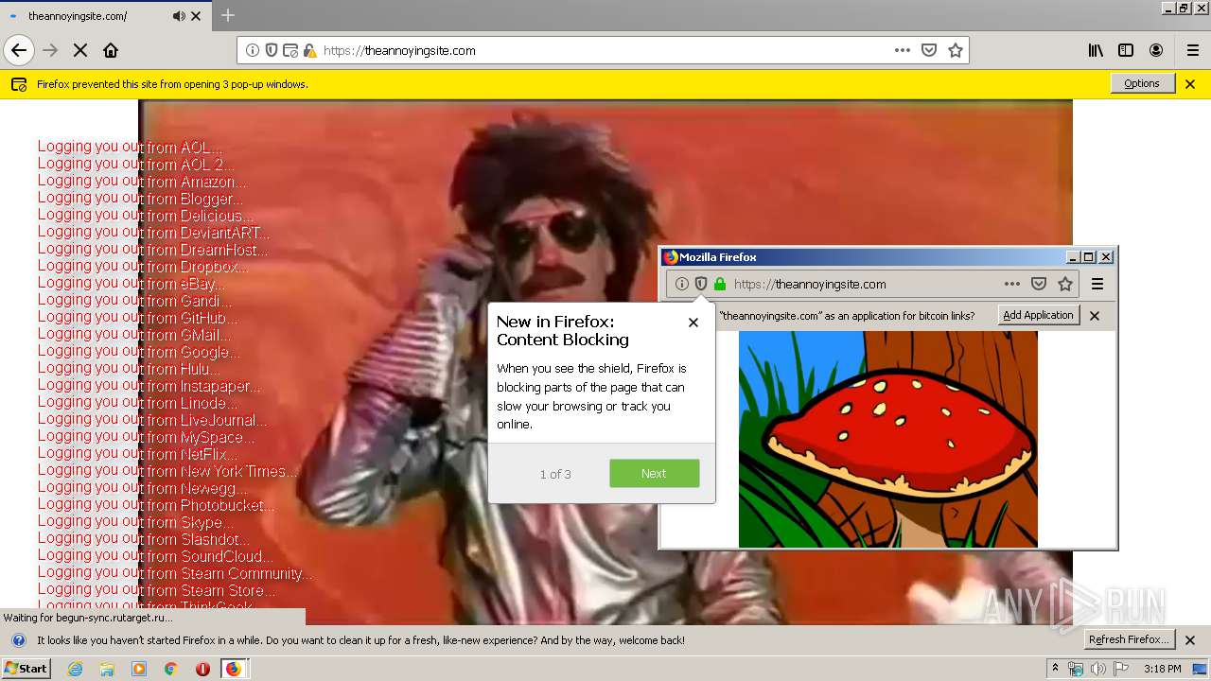Image resolution: width=1211 pixels, height=681 pixels.
Task: Click the padlock warning icon in main URL bar
Action: click(309, 50)
